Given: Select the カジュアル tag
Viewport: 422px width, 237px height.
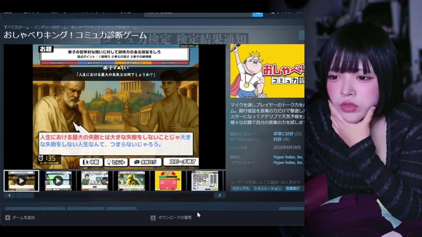Looking at the screenshot, I should coord(240,189).
